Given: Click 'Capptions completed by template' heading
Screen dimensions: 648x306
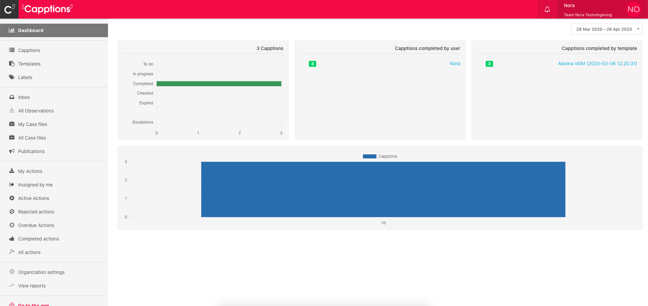Looking at the screenshot, I should click(599, 48).
